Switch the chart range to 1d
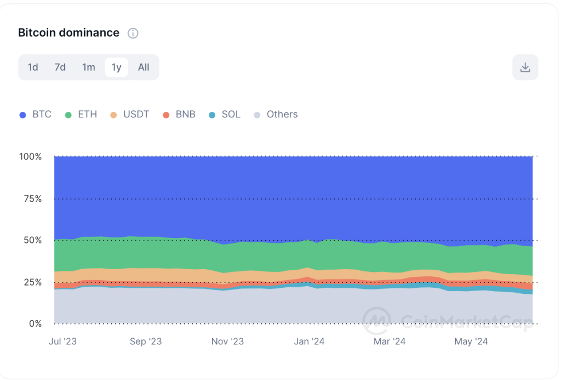561x381 pixels. coord(33,67)
